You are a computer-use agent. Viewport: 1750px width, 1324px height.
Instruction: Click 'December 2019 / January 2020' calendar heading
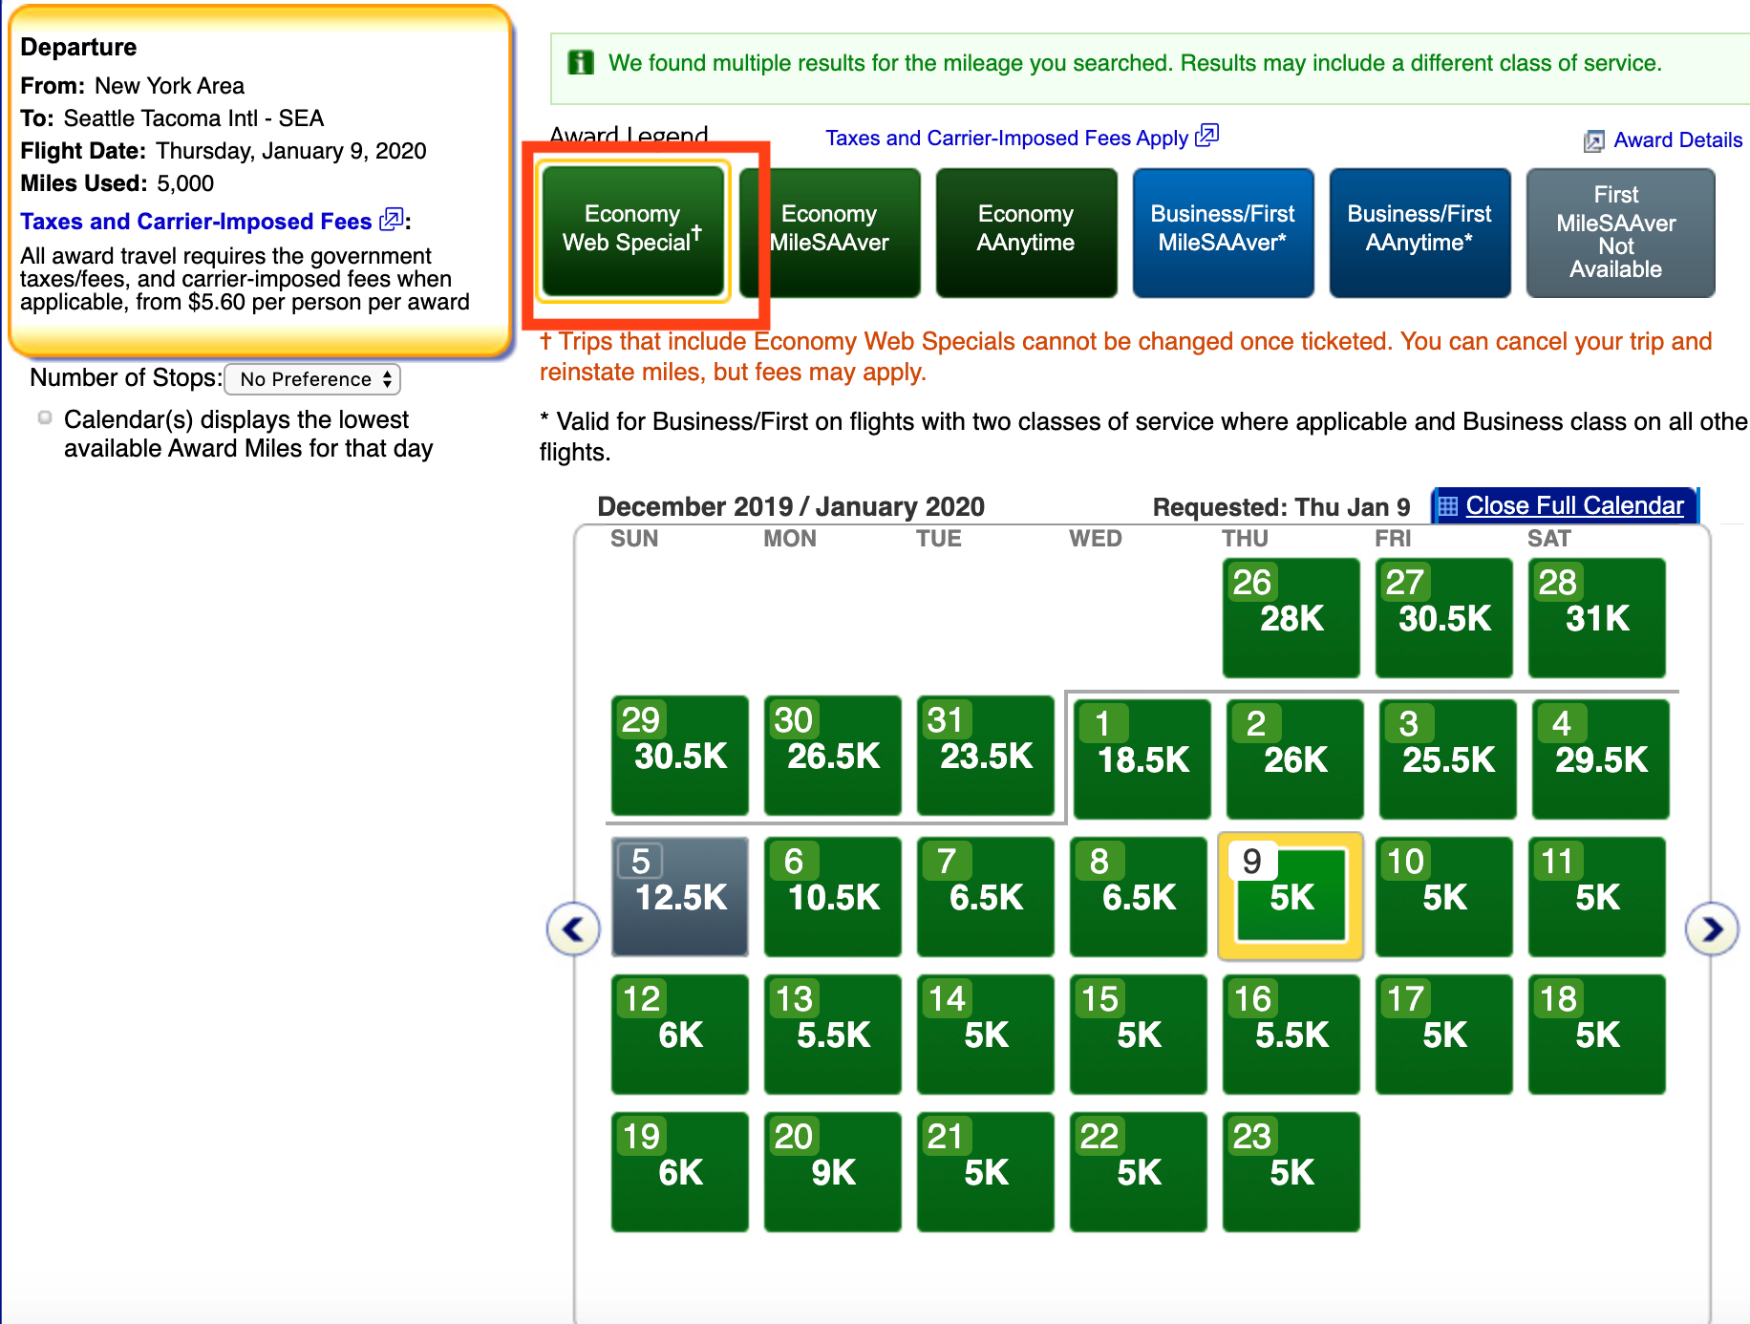click(791, 507)
